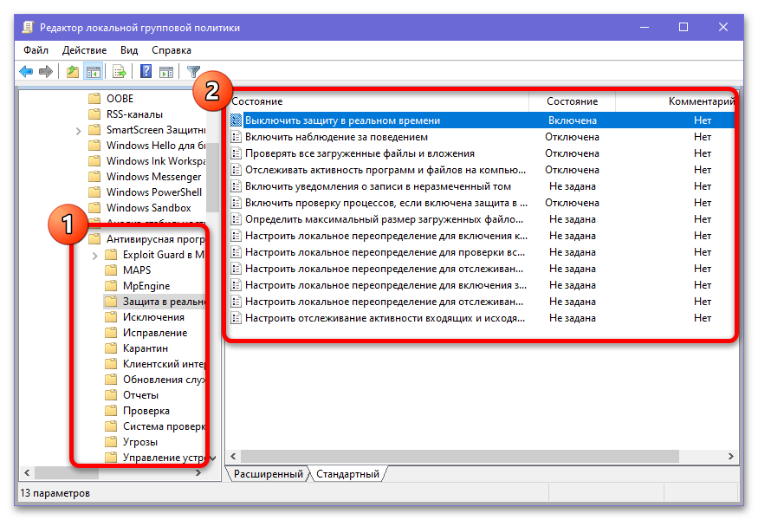Select the Windows Hello tree folder
The image size is (758, 520).
click(x=147, y=145)
